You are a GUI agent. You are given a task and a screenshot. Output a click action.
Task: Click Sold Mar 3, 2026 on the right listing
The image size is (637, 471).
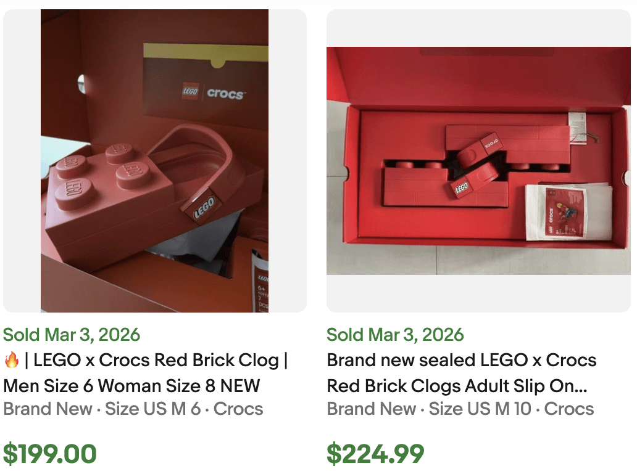click(394, 335)
